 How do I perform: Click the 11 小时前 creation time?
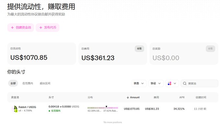click(x=200, y=109)
